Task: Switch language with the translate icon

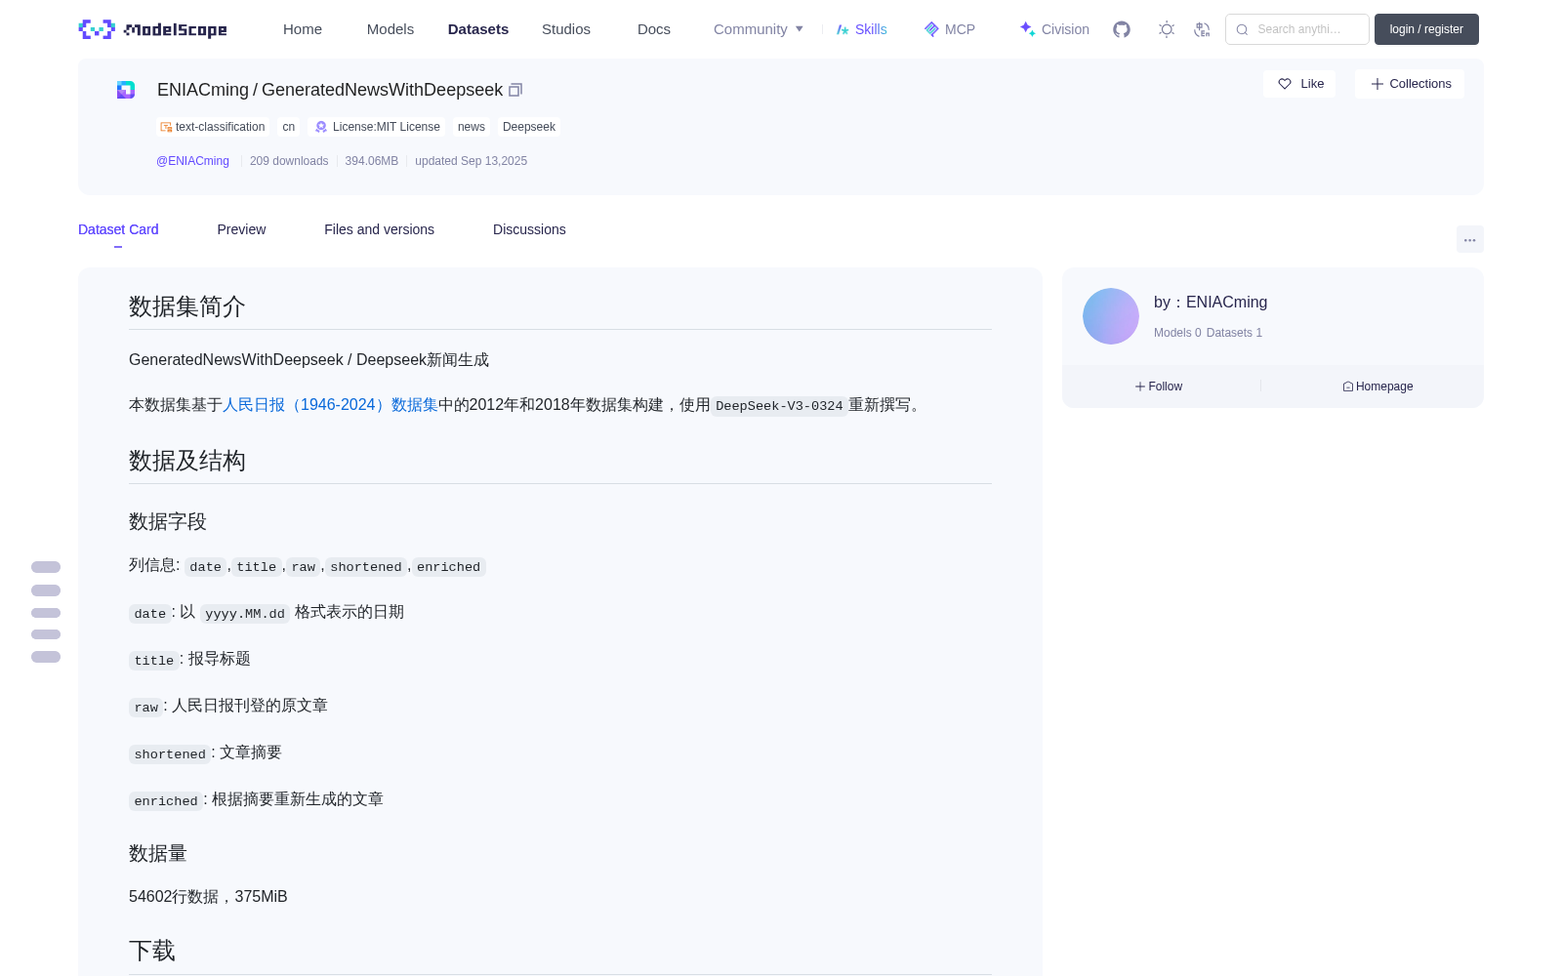Action: pos(1203,29)
